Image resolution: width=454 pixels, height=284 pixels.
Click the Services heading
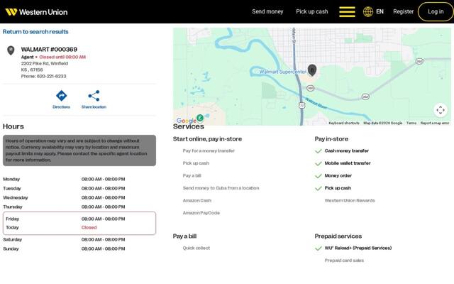click(x=189, y=126)
